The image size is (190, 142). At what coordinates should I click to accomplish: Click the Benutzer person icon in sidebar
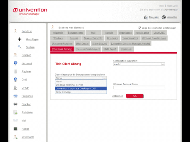tap(15, 31)
